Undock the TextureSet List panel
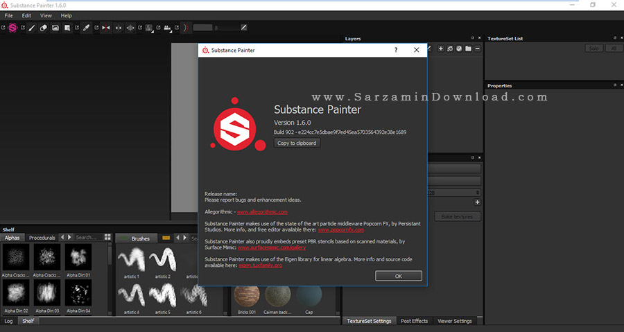Screen dimensions: 624x332 615,38
